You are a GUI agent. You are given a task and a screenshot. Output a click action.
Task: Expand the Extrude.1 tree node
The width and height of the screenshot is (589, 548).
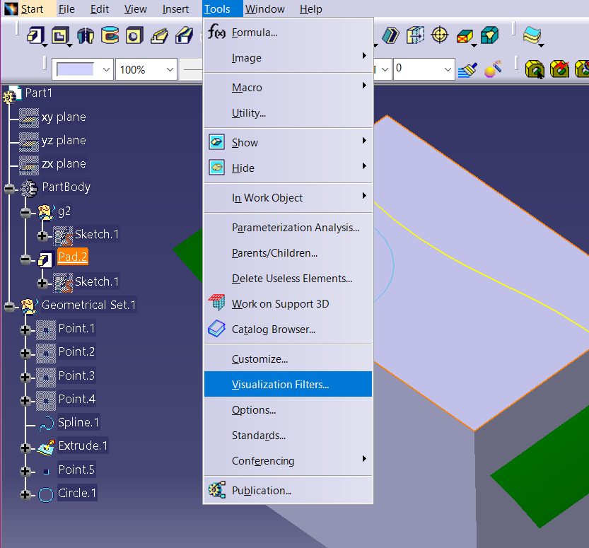[x=26, y=447]
